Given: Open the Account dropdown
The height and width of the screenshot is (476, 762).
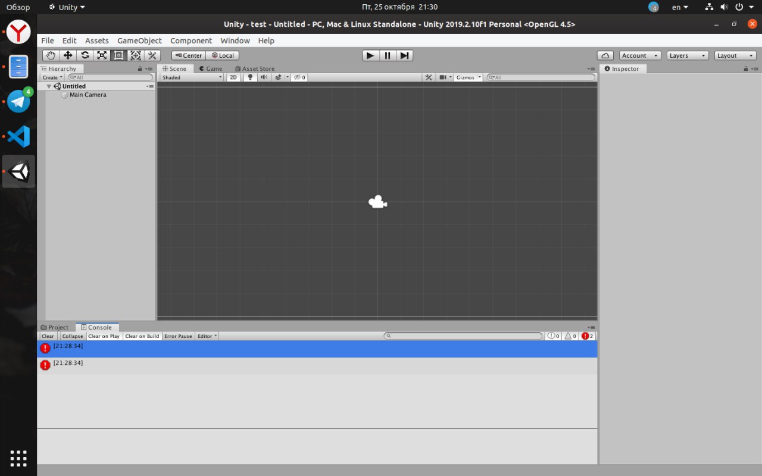Looking at the screenshot, I should (x=640, y=55).
